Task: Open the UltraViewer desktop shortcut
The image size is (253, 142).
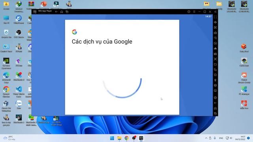Action: click(x=19, y=19)
